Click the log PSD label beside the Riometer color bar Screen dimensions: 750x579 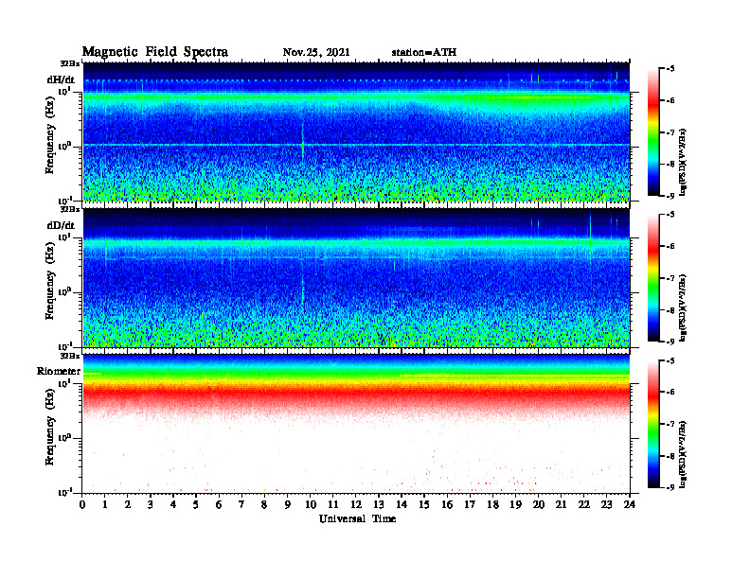pyautogui.click(x=683, y=454)
